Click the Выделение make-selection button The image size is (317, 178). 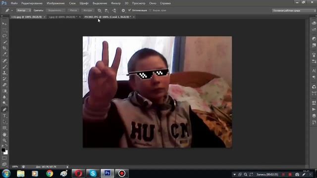(55, 10)
